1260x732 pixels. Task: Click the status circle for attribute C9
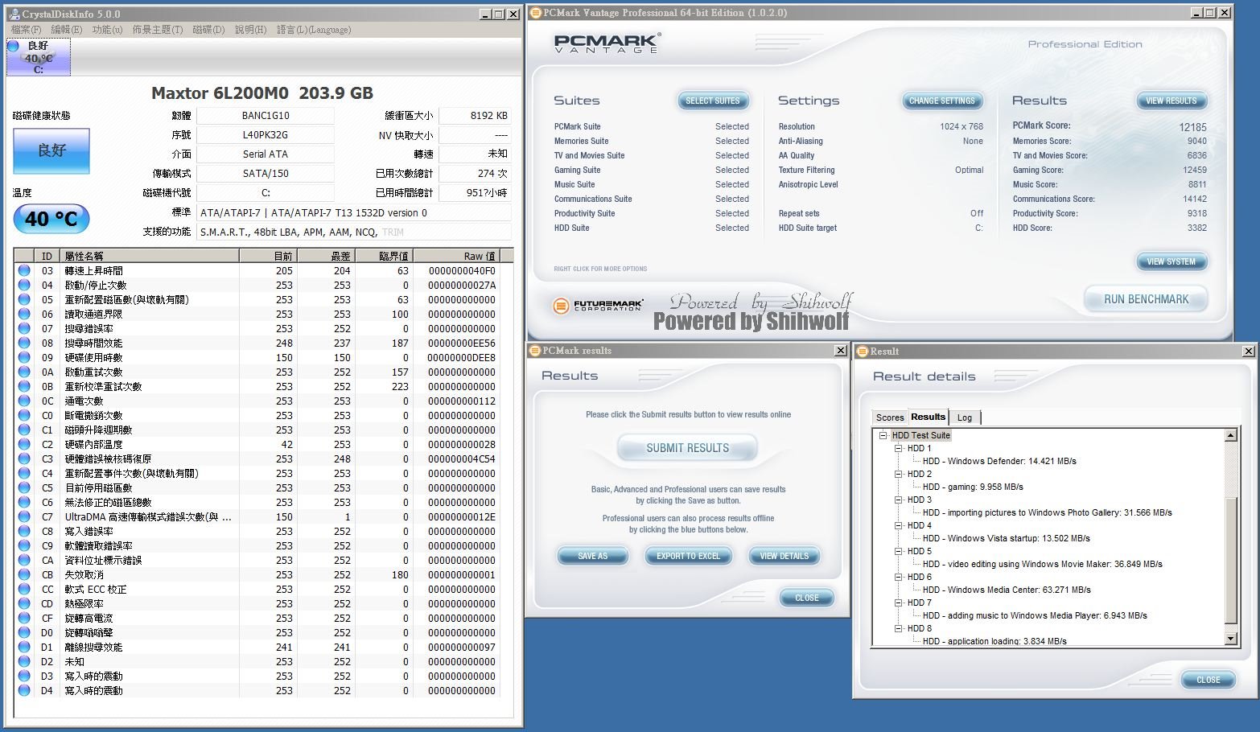coord(24,546)
